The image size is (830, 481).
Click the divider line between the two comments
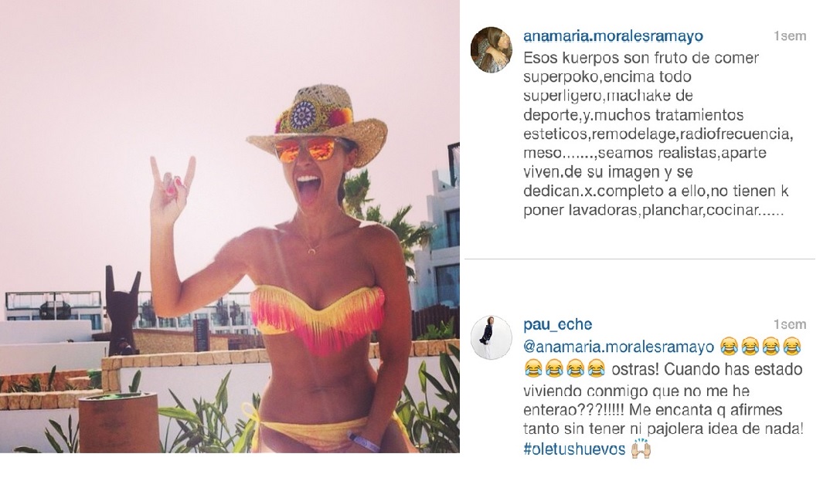pos(639,259)
